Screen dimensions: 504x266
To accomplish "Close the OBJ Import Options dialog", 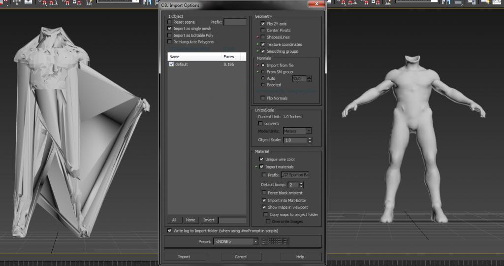I will coord(316,3).
